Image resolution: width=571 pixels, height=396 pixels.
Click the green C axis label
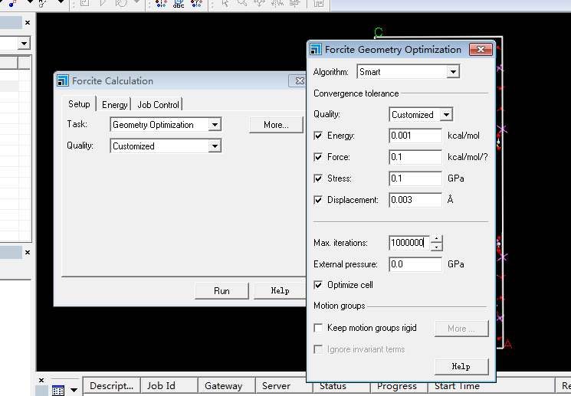click(x=379, y=32)
